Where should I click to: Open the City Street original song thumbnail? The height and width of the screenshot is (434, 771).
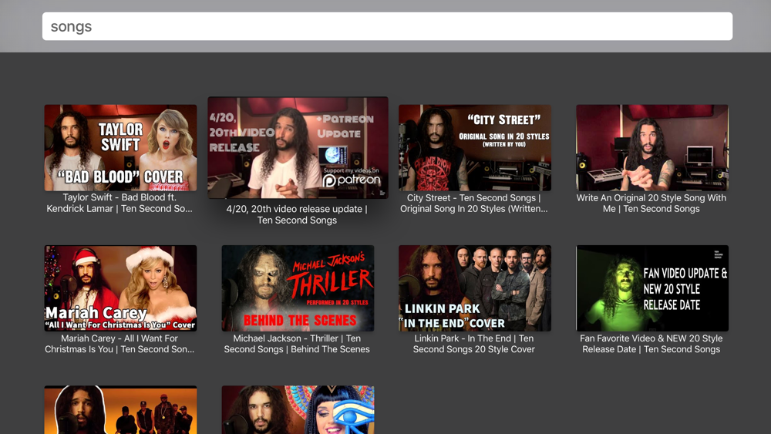click(x=475, y=147)
